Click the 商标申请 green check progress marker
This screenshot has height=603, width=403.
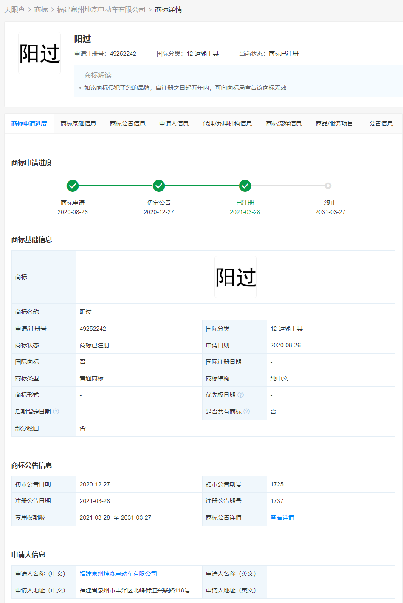(x=73, y=186)
